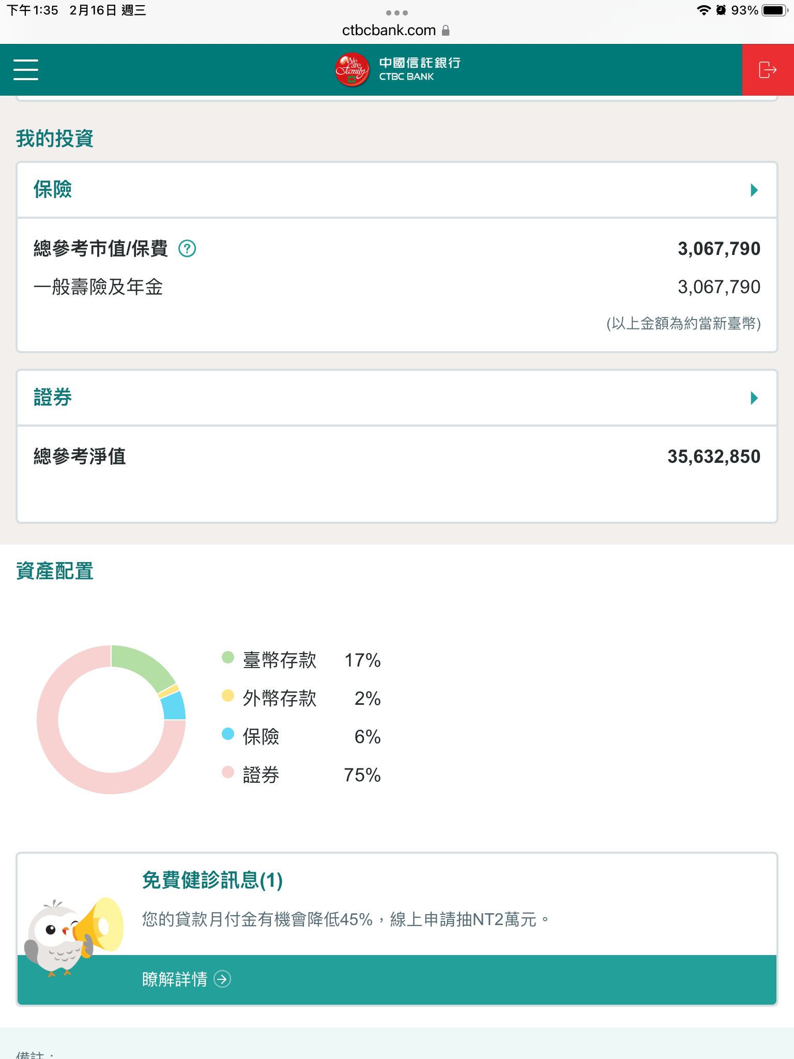Tap the ctbcbank.com address bar
The width and height of the screenshot is (794, 1059).
(x=389, y=31)
